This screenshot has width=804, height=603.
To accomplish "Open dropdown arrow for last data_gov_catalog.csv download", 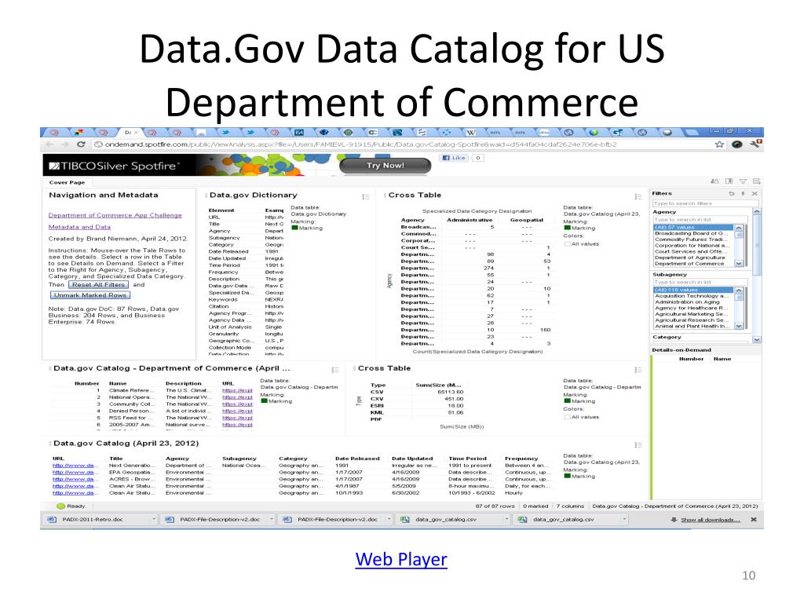I will coord(624,520).
